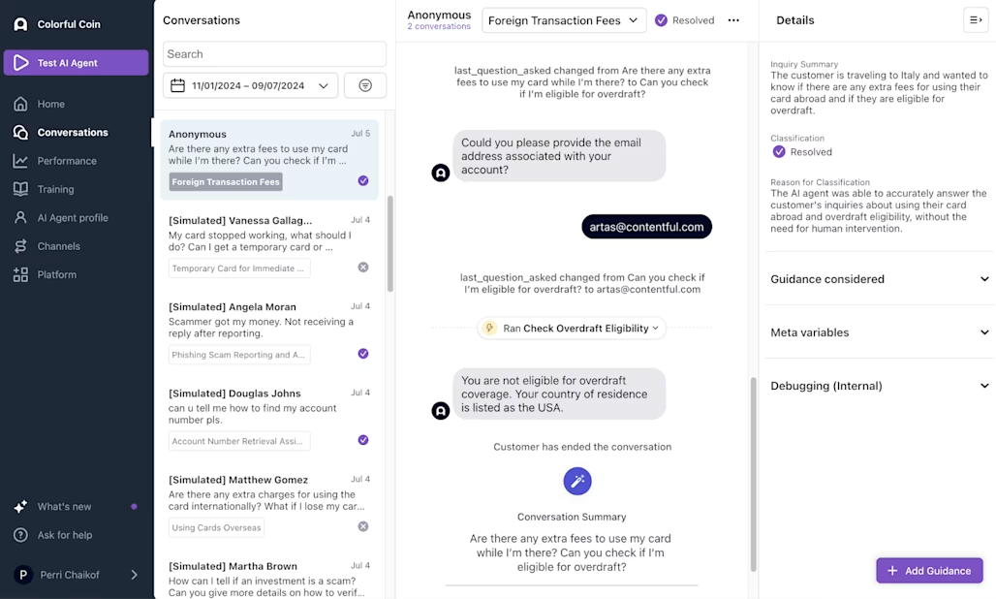The height and width of the screenshot is (599, 996).
Task: Click the Add Guidance button
Action: click(929, 571)
